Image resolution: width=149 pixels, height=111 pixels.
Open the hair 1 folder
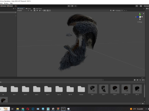click(x=14, y=89)
